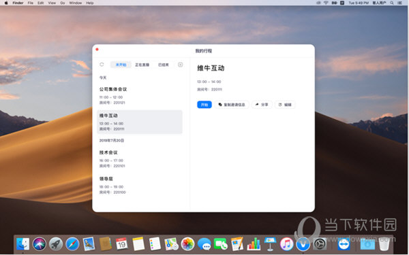
Task: Close the 我的行程 window with red button
Action: pyautogui.click(x=97, y=50)
